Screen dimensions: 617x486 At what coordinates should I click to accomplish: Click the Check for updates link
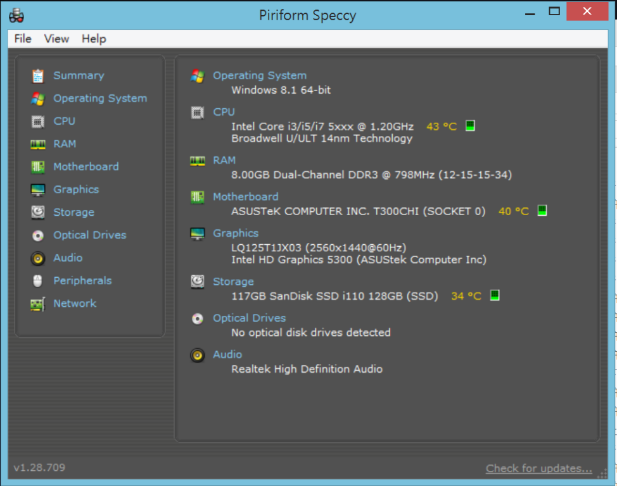[x=538, y=469]
